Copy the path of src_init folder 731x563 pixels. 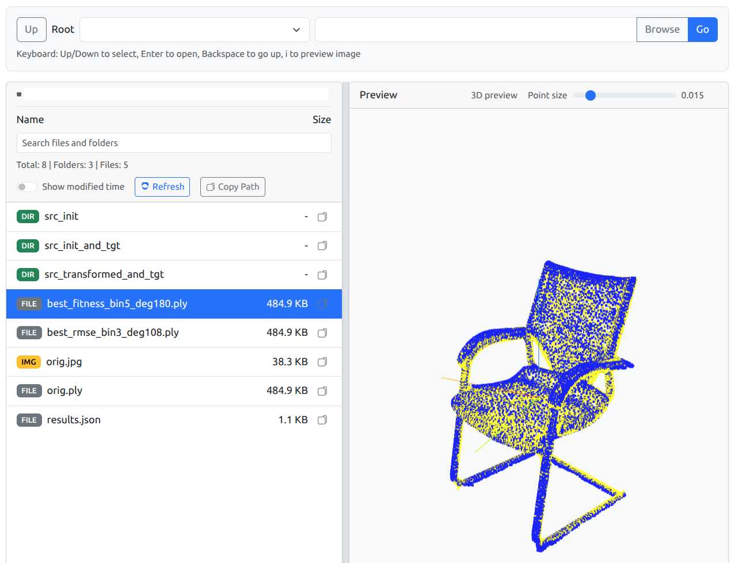click(x=322, y=217)
